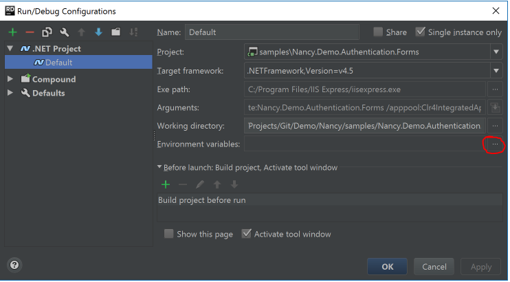Click into the Name field containing Default

[272, 32]
